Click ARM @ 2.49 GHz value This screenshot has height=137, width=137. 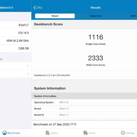point(18,41)
